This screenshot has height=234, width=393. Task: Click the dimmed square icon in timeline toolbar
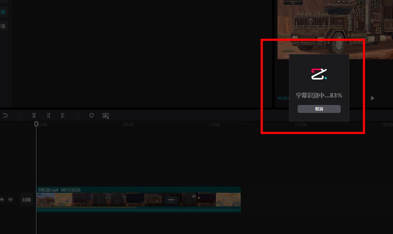pyautogui.click(x=77, y=115)
